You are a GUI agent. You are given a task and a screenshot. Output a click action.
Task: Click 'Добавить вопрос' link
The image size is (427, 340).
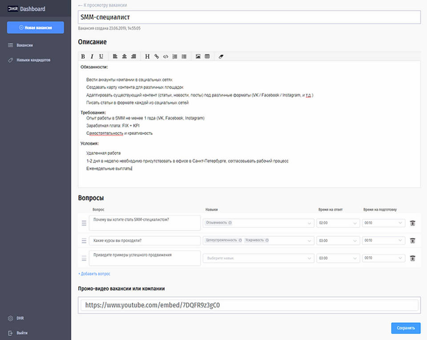click(x=94, y=274)
